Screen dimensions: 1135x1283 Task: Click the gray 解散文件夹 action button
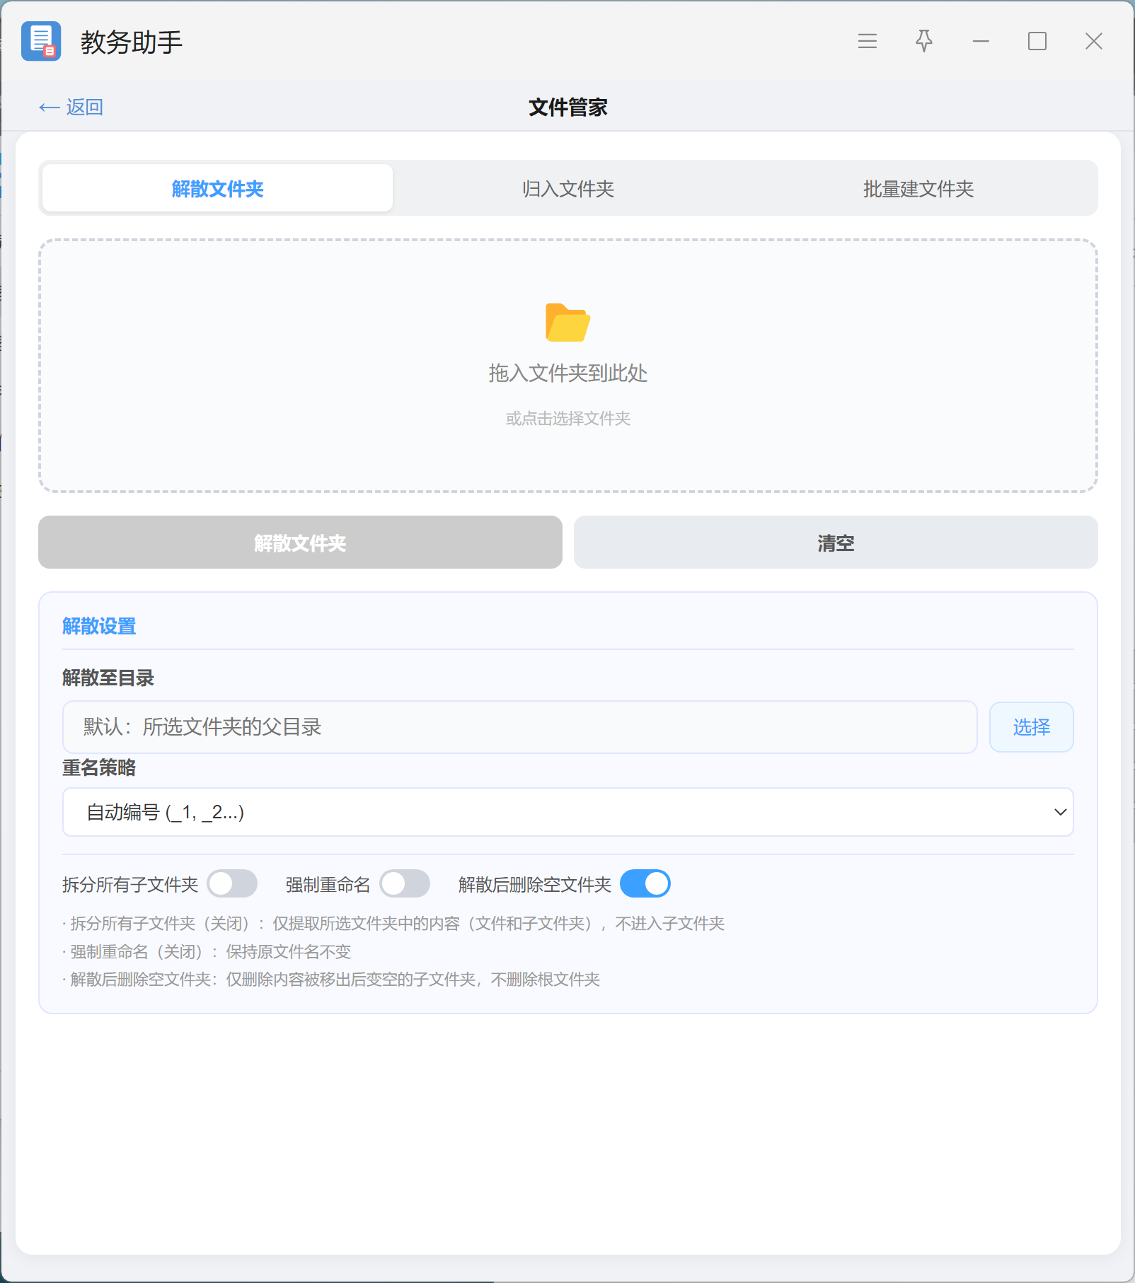[300, 542]
